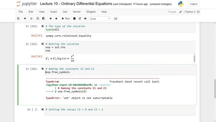Image resolution: width=216 pixels, height=122 pixels.
Task: Click the In [18] prompt label
Action: coord(32,69)
